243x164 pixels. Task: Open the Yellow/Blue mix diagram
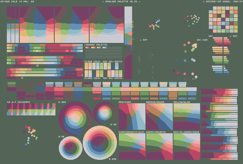(186, 117)
